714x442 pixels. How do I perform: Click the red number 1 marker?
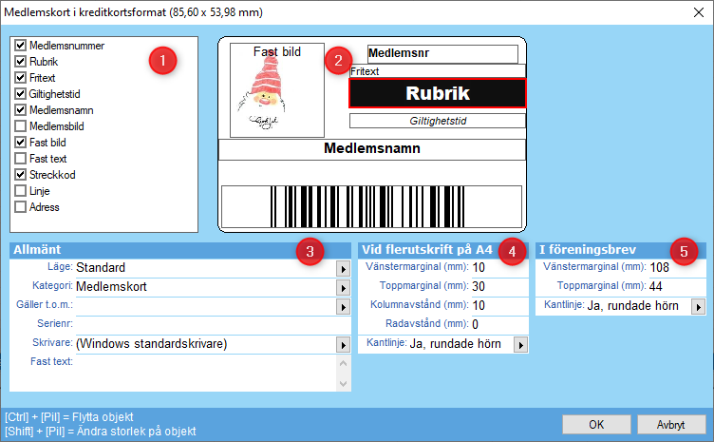coord(162,61)
